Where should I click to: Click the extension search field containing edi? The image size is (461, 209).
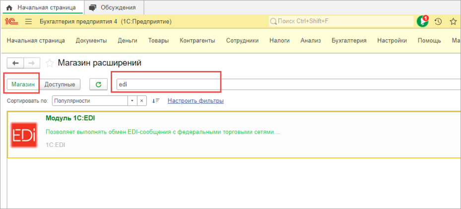(x=288, y=84)
